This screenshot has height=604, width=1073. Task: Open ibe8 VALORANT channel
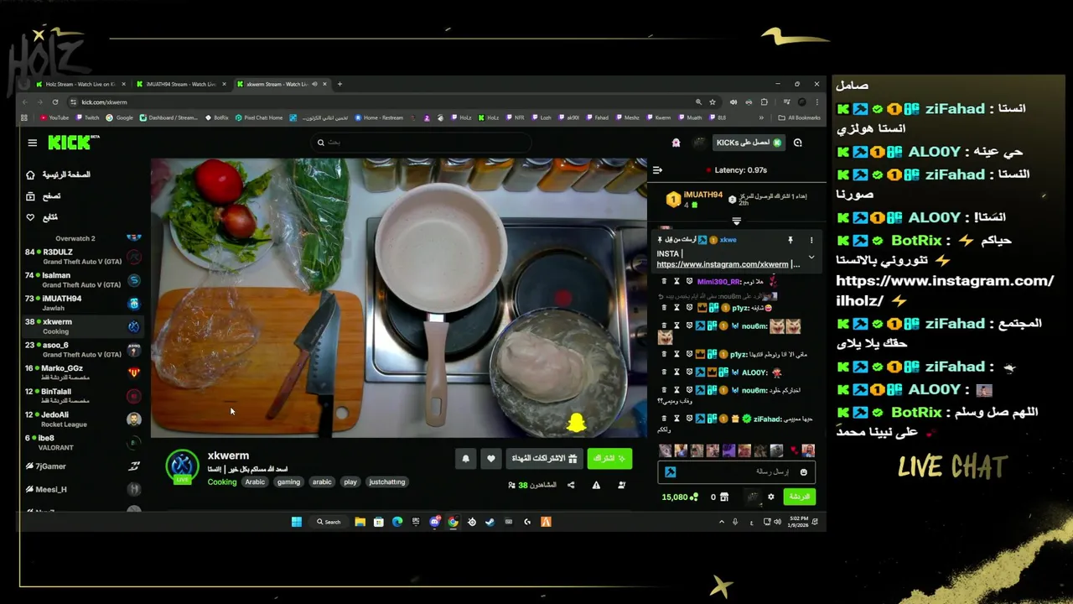[82, 442]
